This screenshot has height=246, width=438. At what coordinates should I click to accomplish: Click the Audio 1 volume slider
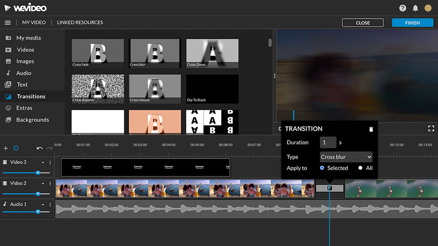tap(38, 211)
